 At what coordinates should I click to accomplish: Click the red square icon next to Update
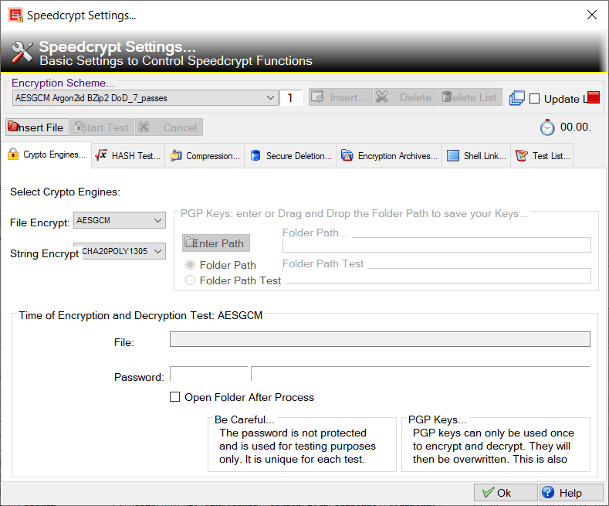594,97
